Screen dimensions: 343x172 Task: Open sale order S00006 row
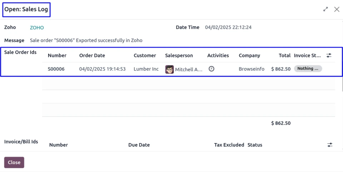click(x=56, y=69)
